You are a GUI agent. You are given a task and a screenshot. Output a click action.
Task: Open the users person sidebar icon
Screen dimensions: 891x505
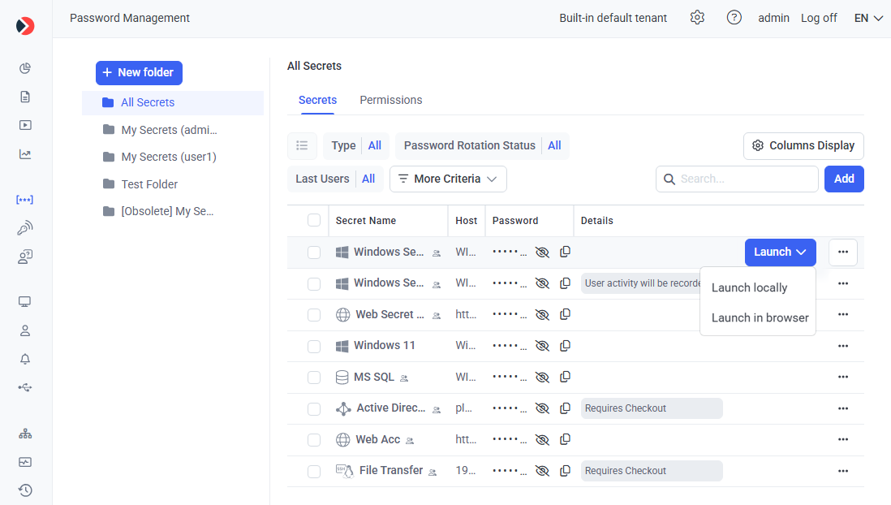(x=25, y=331)
